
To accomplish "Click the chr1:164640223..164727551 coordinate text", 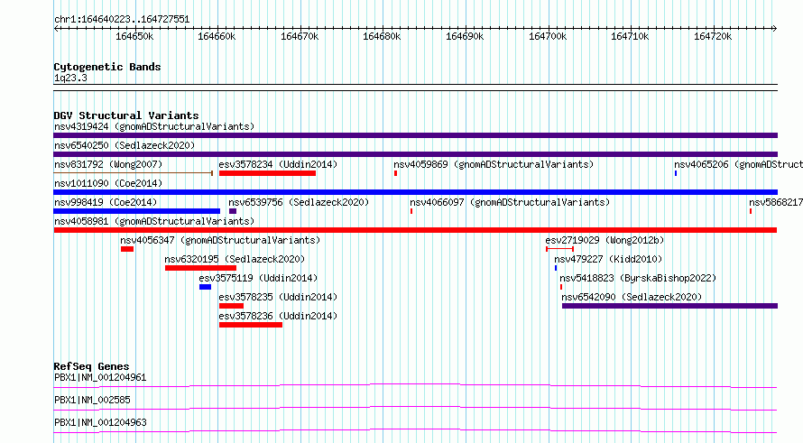I will coord(122,20).
